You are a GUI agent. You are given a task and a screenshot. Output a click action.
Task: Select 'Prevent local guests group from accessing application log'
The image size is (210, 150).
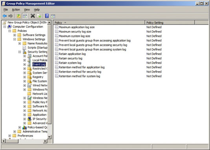95,40
